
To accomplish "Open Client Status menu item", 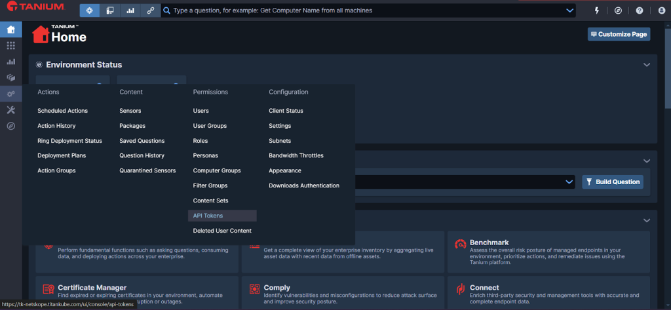I will tap(286, 111).
